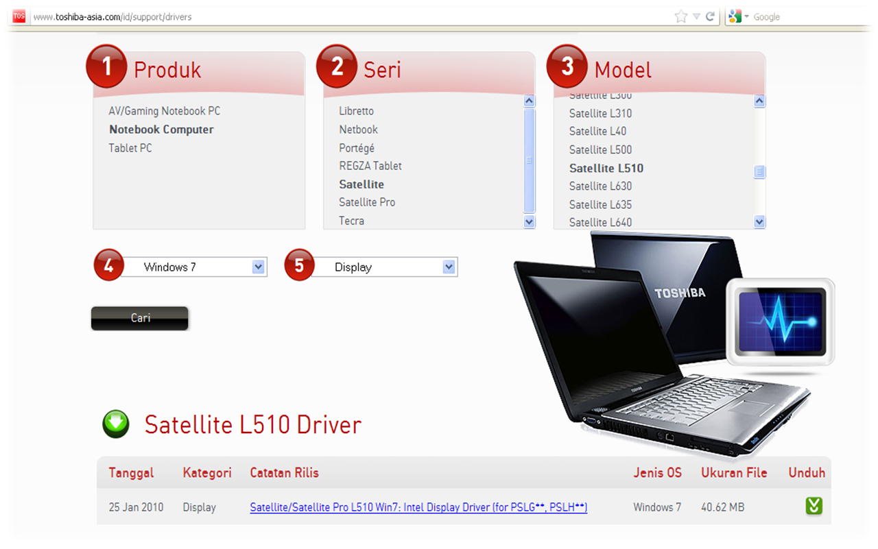
Task: Choose Satellite series
Action: [x=361, y=184]
